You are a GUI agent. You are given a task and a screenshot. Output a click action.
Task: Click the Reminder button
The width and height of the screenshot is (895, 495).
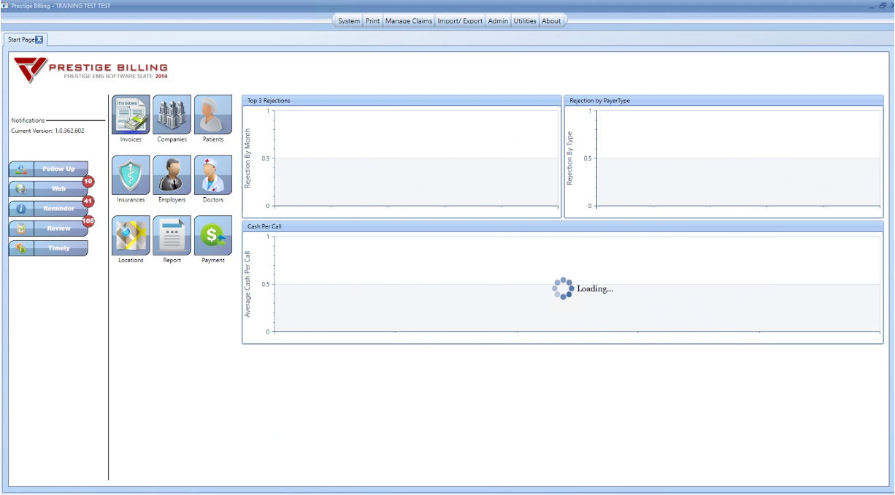[49, 209]
